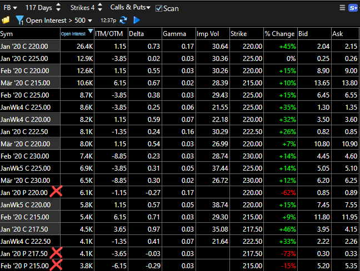The width and height of the screenshot is (360, 271).
Task: Adjust the Strikes 4 stepper
Action: click(99, 8)
